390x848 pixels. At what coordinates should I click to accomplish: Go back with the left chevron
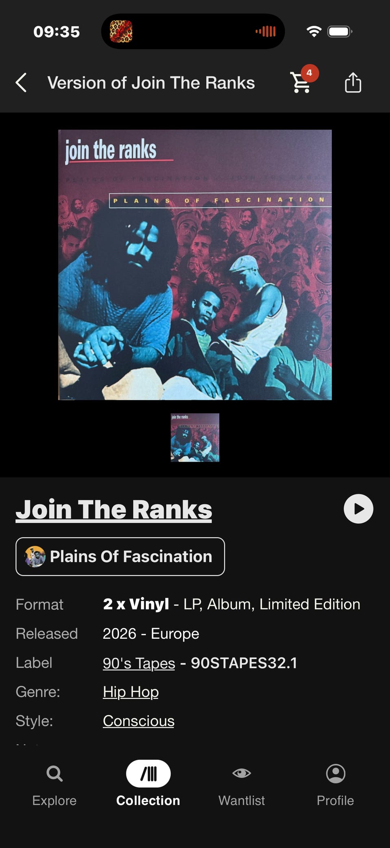pyautogui.click(x=21, y=83)
